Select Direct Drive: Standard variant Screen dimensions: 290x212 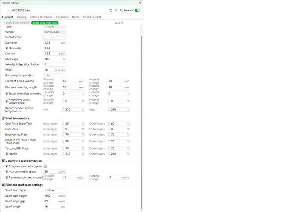17,23
